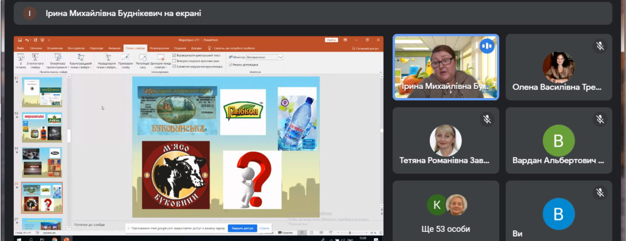The width and height of the screenshot is (626, 241).
Task: Click Bukovynska mineral water label image
Action: [177, 110]
